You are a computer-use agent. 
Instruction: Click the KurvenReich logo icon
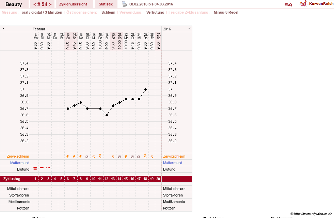[303, 3]
